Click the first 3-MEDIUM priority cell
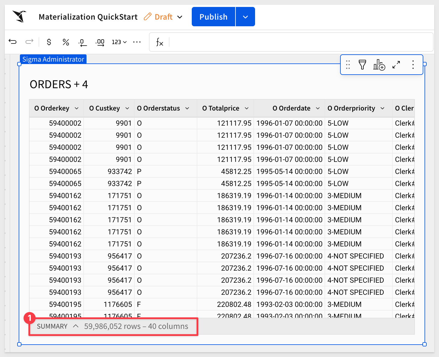This screenshot has height=357, width=439. [358, 196]
